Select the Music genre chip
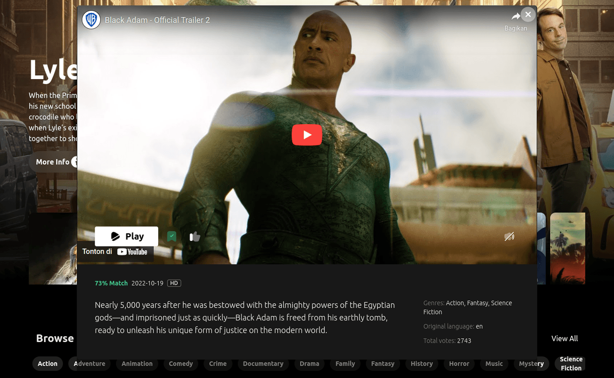Viewport: 614px width, 378px height. [x=494, y=364]
